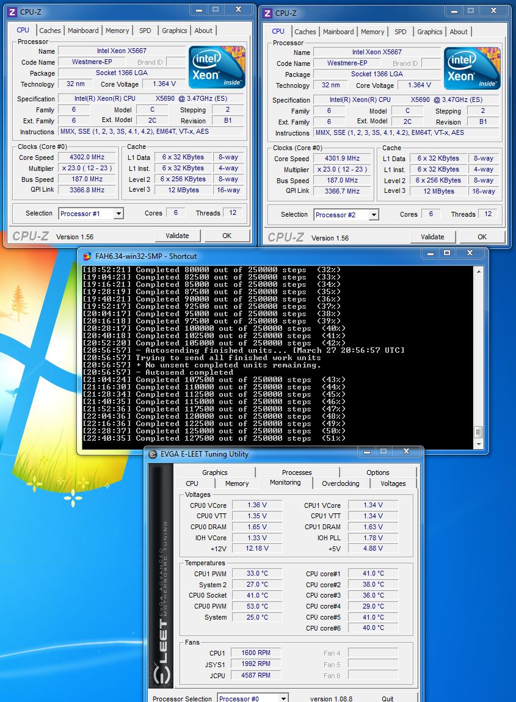Image resolution: width=516 pixels, height=702 pixels.
Task: Click the left window Name field Intel Xeon X5667
Action: (x=122, y=51)
